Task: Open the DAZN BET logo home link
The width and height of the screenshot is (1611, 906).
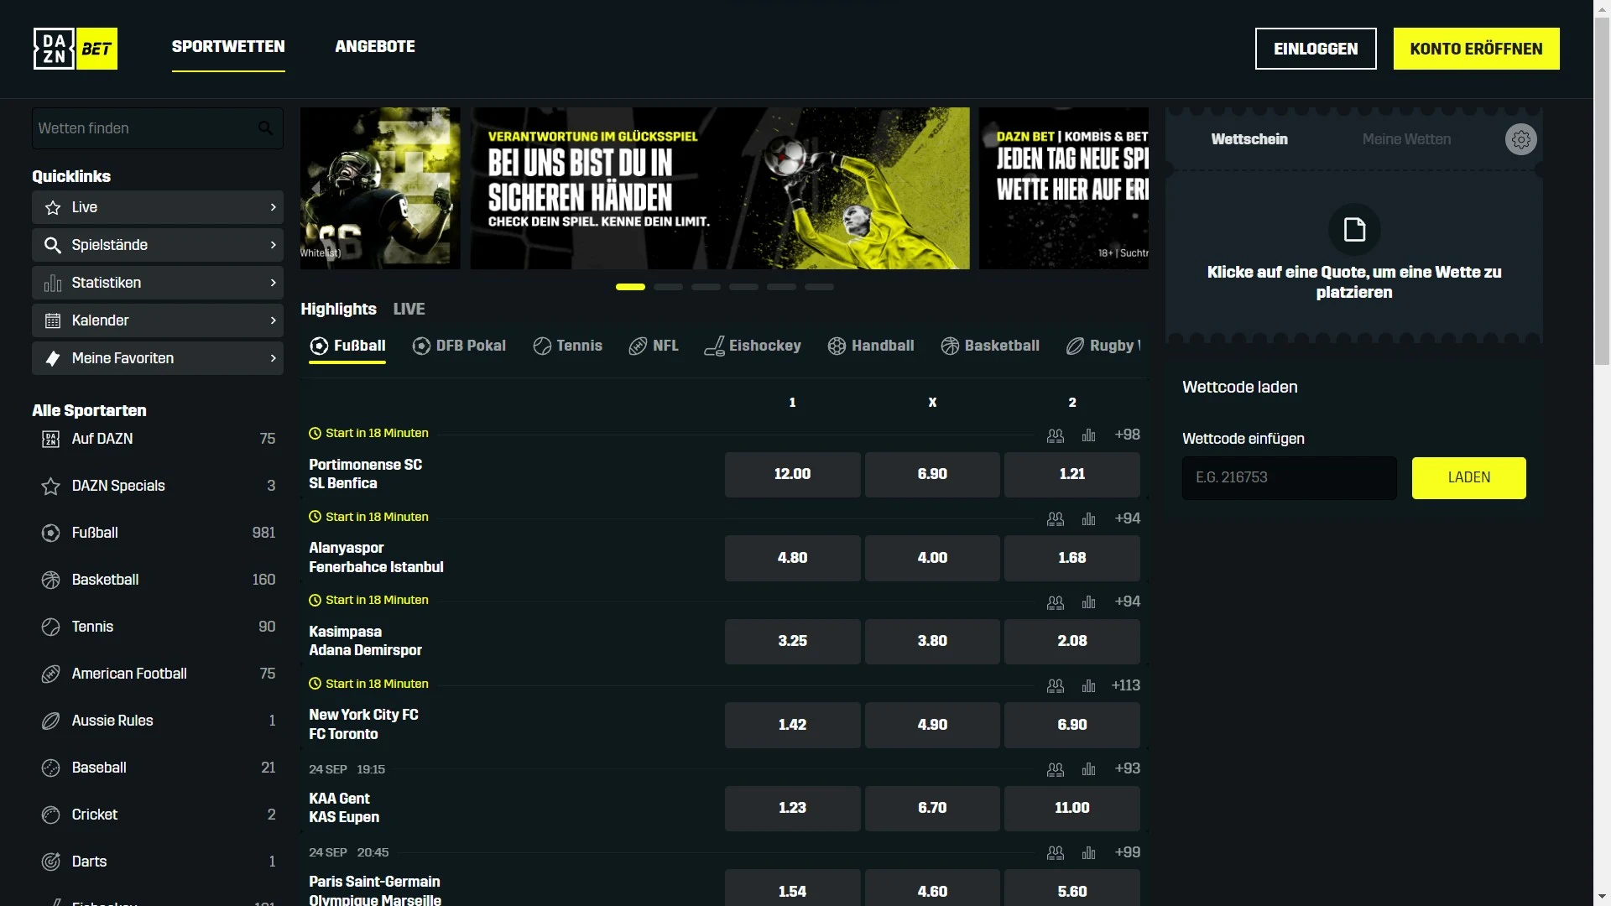Action: (x=76, y=49)
